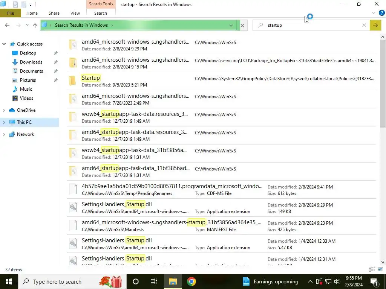Screen dimensions: 386x289
Task: Collapse the Quick access tree
Action: point(4,44)
